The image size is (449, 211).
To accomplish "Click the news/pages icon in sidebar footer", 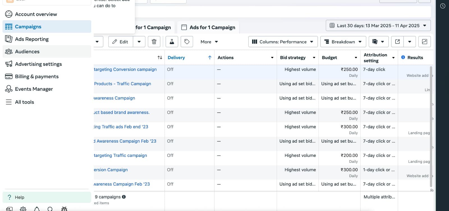I will pyautogui.click(x=9, y=209).
